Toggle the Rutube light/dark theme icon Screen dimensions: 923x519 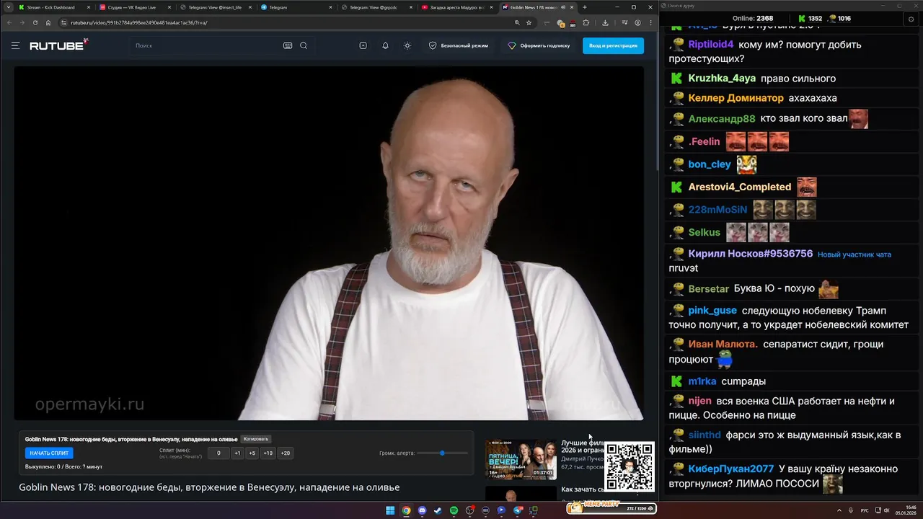[407, 45]
